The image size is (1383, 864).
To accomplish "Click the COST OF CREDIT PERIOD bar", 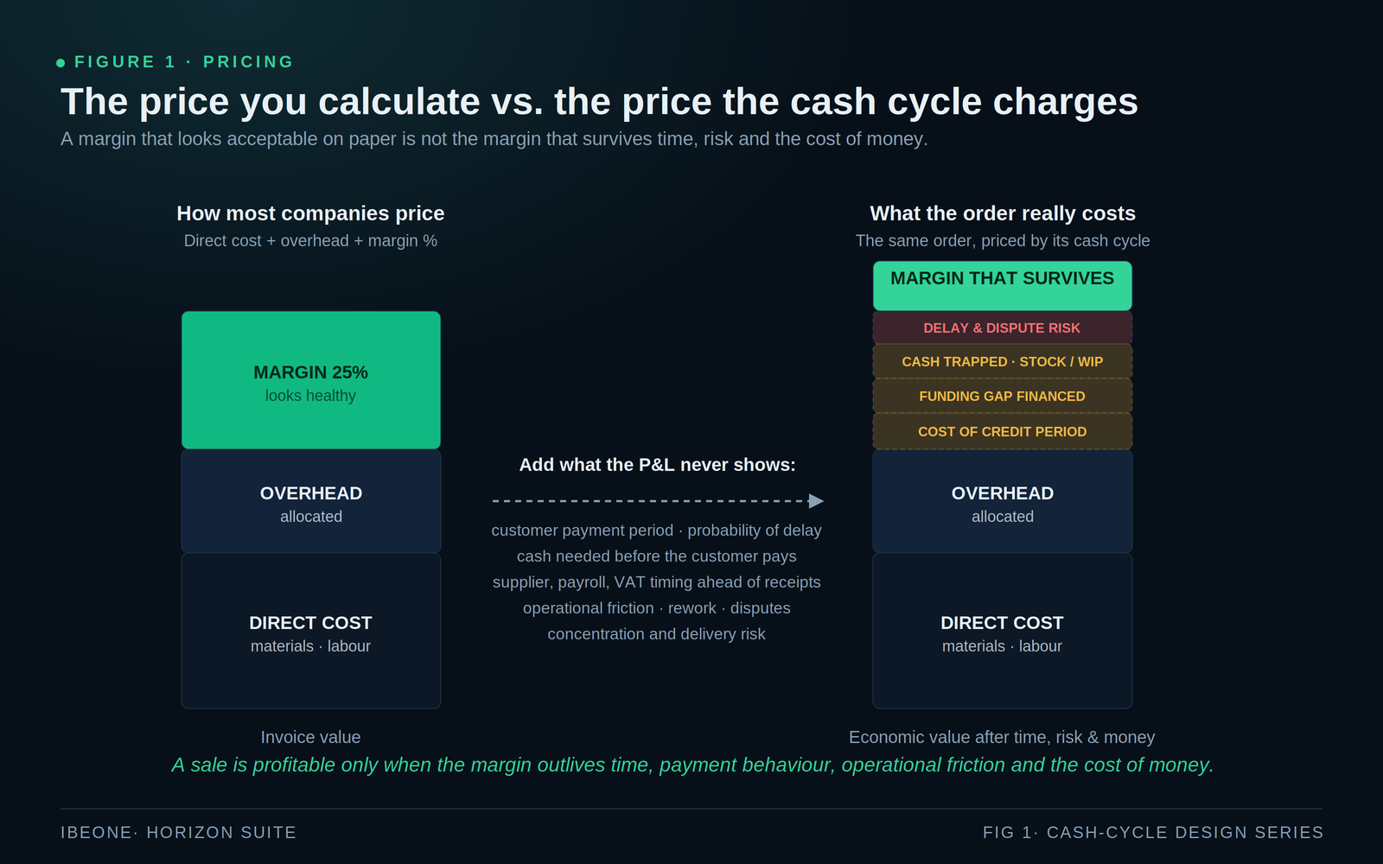I will coord(1003,432).
